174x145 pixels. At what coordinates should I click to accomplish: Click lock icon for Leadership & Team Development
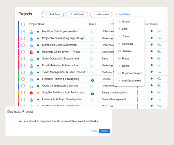pyautogui.click(x=31, y=100)
